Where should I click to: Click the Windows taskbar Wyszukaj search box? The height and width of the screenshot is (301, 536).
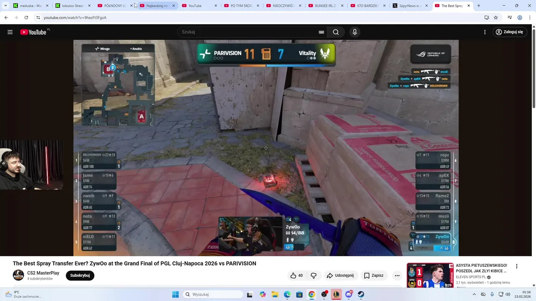pyautogui.click(x=212, y=294)
